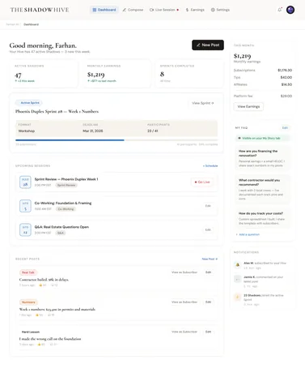Screen dimensions: 305x373
Task: Click 'Sprint Review — Phoenix Duplex Week 1' title
Action: click(66, 179)
